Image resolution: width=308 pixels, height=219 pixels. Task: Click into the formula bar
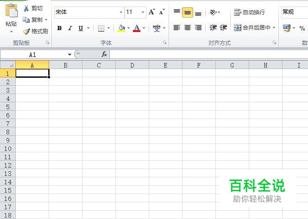(x=208, y=55)
